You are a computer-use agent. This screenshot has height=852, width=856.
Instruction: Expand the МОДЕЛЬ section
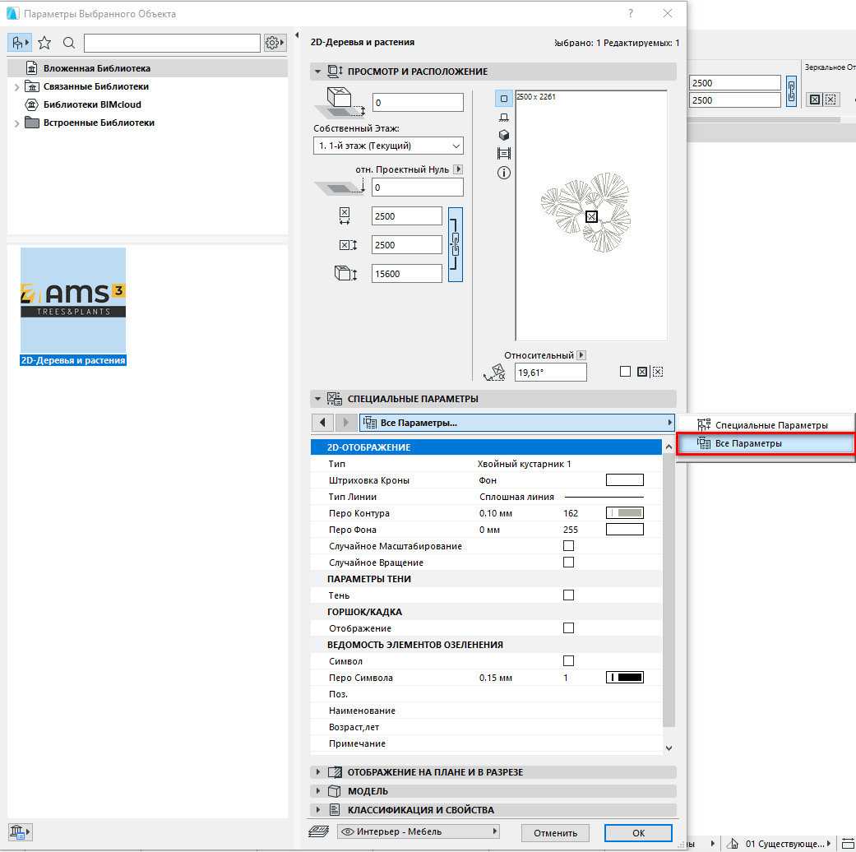(318, 791)
